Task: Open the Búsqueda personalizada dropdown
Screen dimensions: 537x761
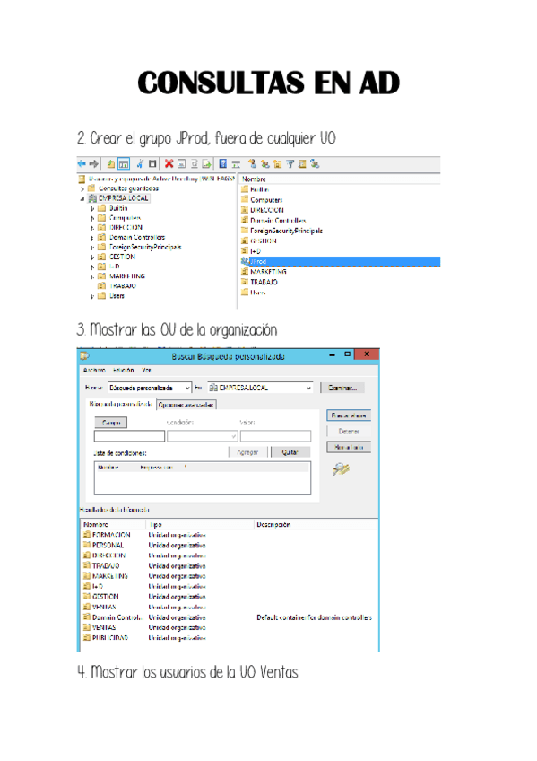Action: (x=187, y=388)
